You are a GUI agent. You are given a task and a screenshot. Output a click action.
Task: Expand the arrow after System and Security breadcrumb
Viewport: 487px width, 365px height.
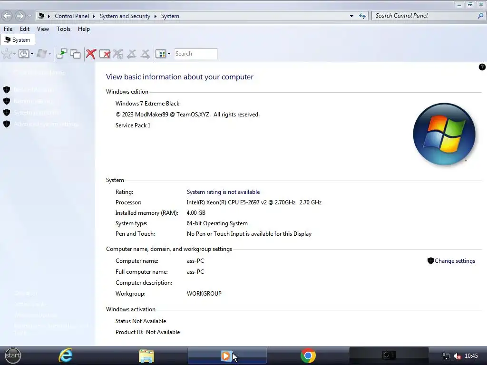click(156, 16)
